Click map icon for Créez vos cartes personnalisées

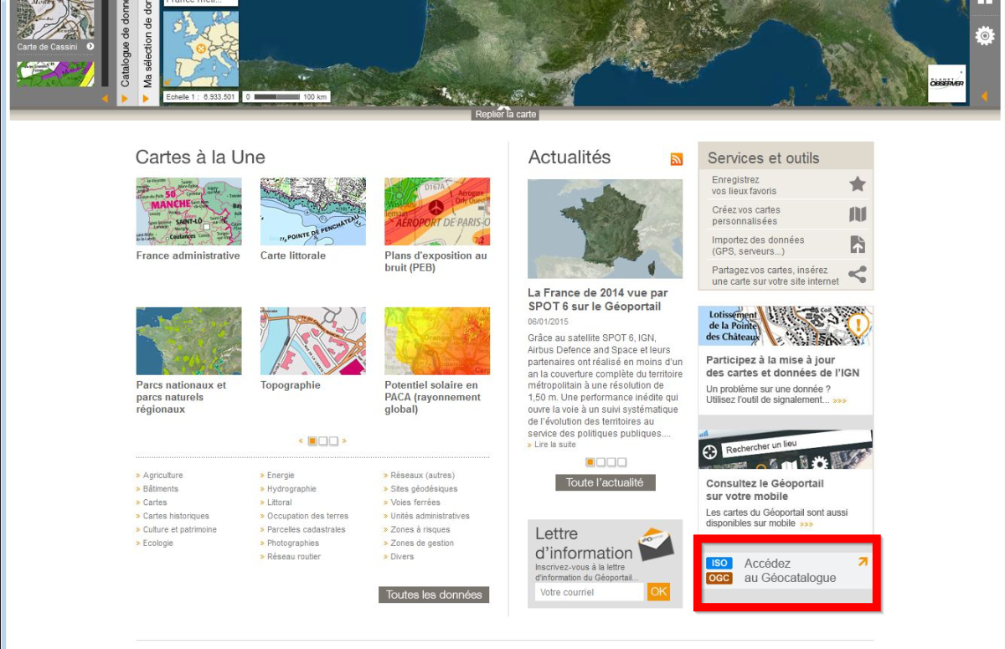(x=858, y=214)
